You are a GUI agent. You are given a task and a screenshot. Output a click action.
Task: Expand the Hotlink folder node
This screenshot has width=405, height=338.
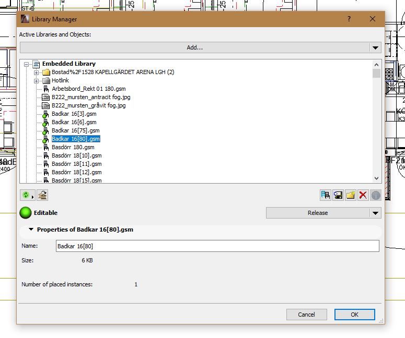point(36,81)
